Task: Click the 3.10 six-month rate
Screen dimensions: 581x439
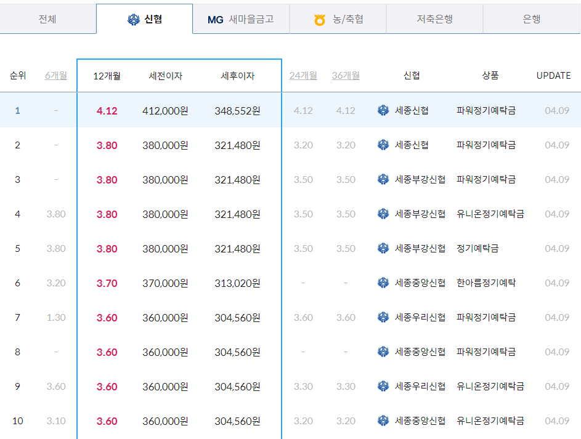Action: [x=56, y=421]
